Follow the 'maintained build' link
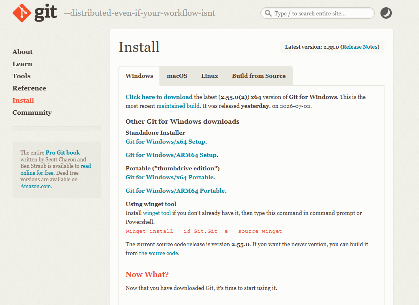Screen dimensions: 419x305 (x=178, y=106)
